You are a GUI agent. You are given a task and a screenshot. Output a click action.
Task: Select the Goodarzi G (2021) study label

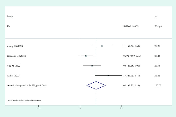pyautogui.click(x=16, y=56)
